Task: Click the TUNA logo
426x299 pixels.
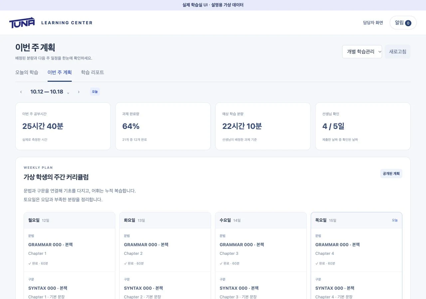Action: pyautogui.click(x=22, y=23)
